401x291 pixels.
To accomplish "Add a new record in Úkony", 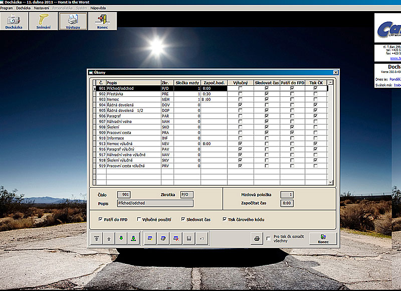I will 150,238.
